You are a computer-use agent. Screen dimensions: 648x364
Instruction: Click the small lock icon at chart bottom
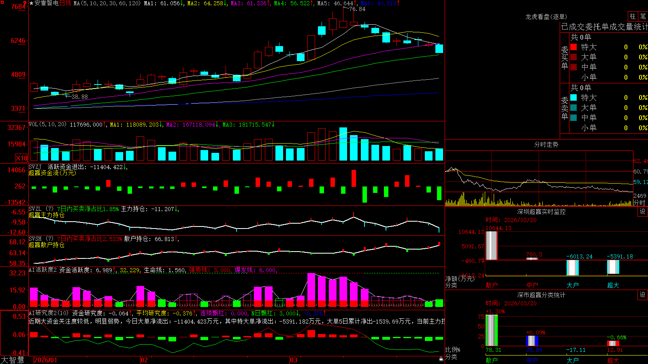pyautogui.click(x=441, y=359)
